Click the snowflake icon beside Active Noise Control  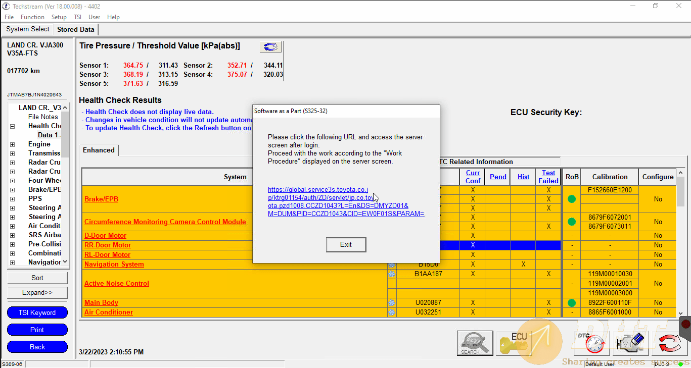tap(392, 274)
